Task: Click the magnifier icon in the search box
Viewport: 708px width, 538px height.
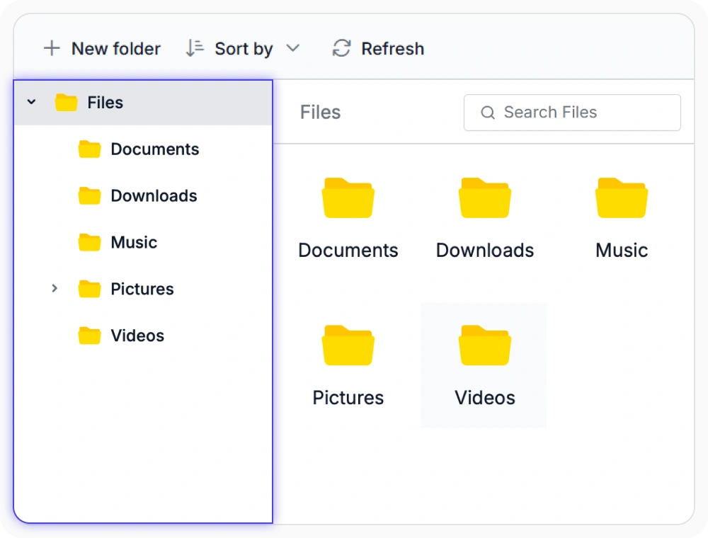Action: 488,113
